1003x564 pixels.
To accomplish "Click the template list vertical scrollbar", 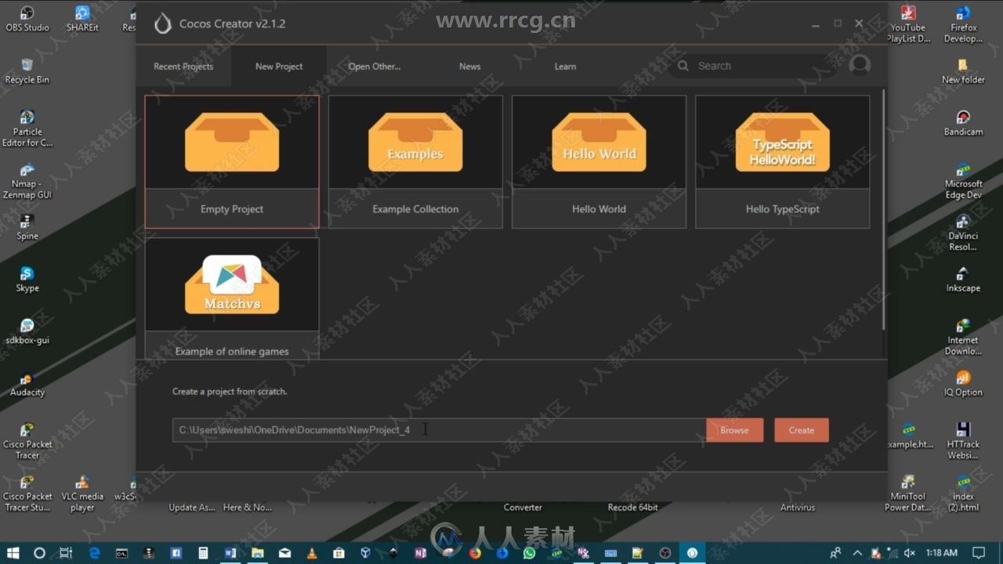I will [884, 209].
